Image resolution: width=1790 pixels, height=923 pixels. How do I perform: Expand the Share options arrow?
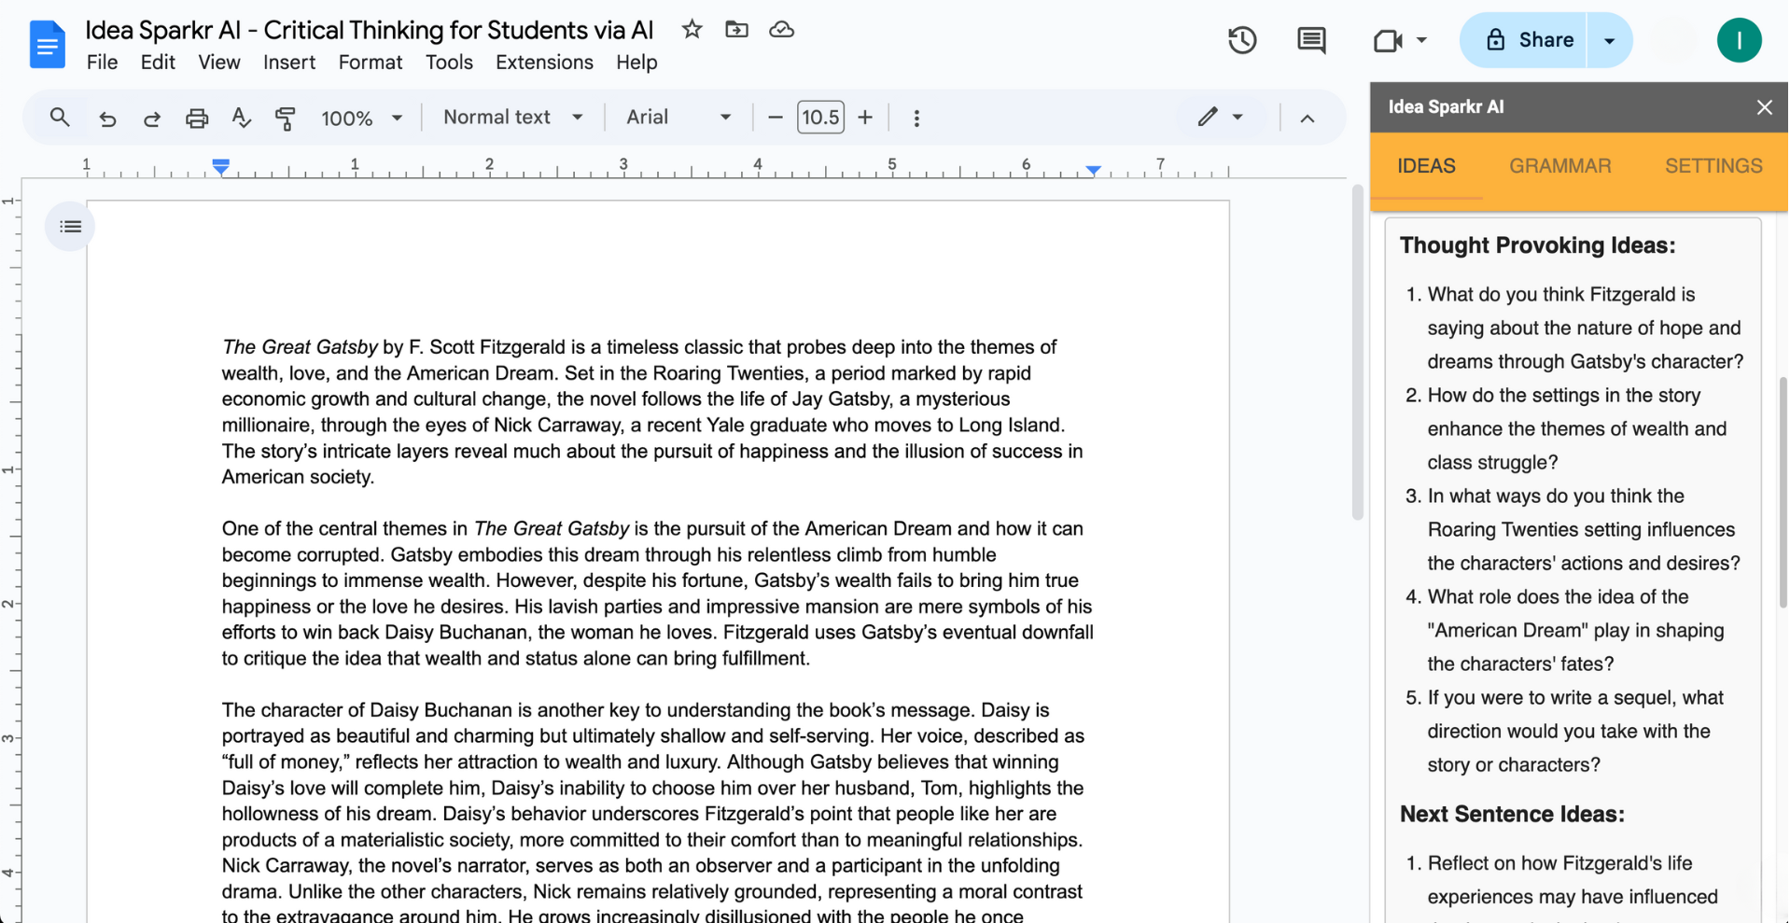click(1609, 40)
